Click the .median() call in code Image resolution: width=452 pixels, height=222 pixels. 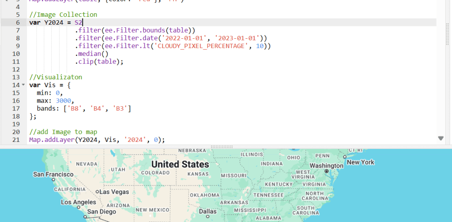coord(94,54)
